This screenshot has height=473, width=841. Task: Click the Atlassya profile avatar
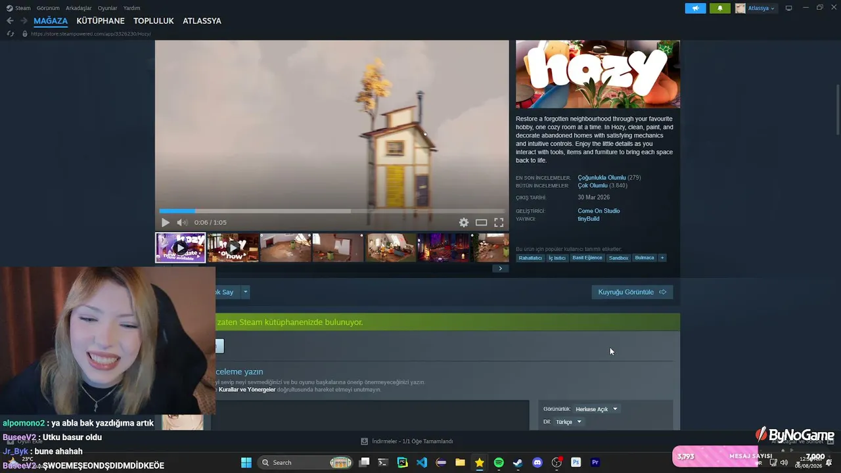[740, 8]
